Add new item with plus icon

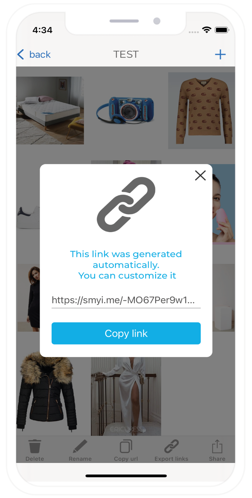point(220,54)
